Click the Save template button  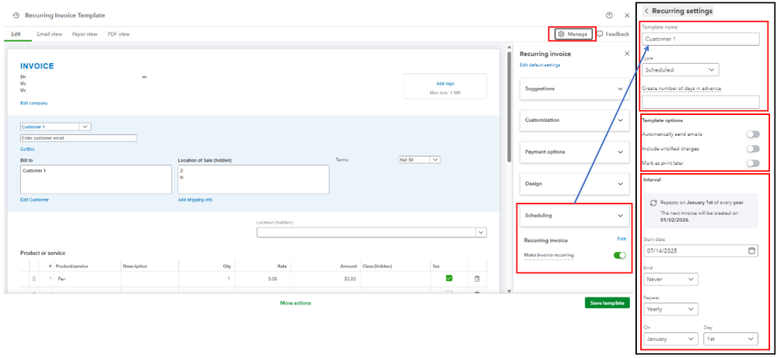(x=607, y=303)
